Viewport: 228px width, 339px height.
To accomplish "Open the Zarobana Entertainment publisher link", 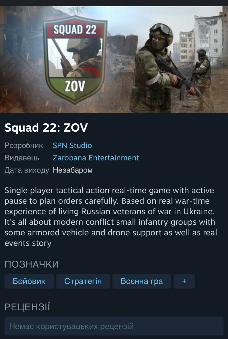I will click(96, 158).
